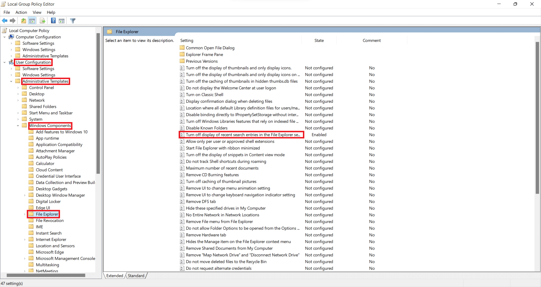Image resolution: width=541 pixels, height=287 pixels.
Task: Select 'Hide these specified drives in My Computer'
Action: click(226, 208)
